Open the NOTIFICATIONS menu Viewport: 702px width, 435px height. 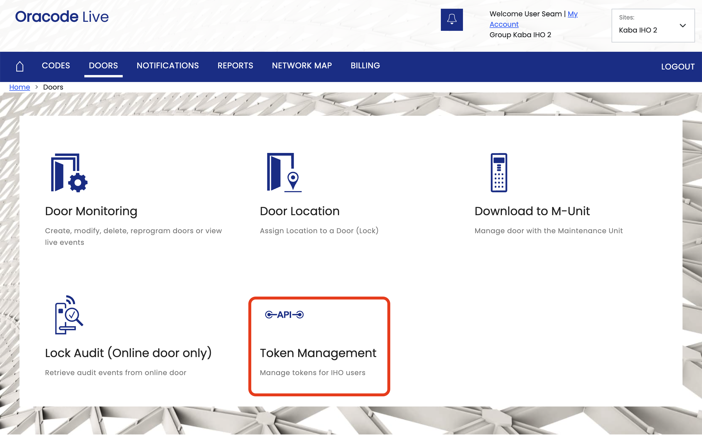coord(168,66)
